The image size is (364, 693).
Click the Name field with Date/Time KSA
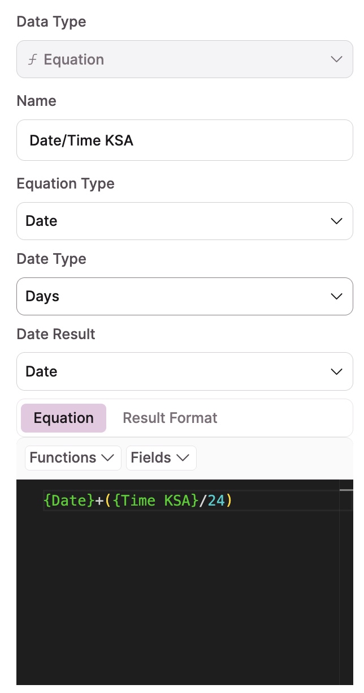click(184, 140)
